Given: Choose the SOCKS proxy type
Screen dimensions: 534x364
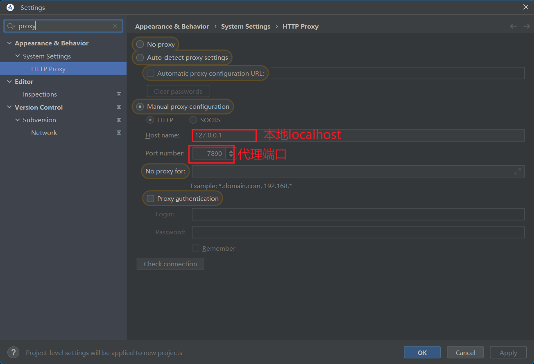Looking at the screenshot, I should [193, 120].
